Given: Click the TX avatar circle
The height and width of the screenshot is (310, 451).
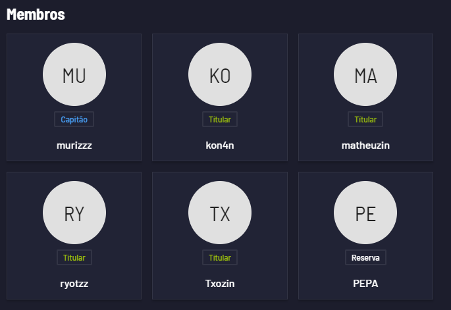Looking at the screenshot, I should (220, 213).
